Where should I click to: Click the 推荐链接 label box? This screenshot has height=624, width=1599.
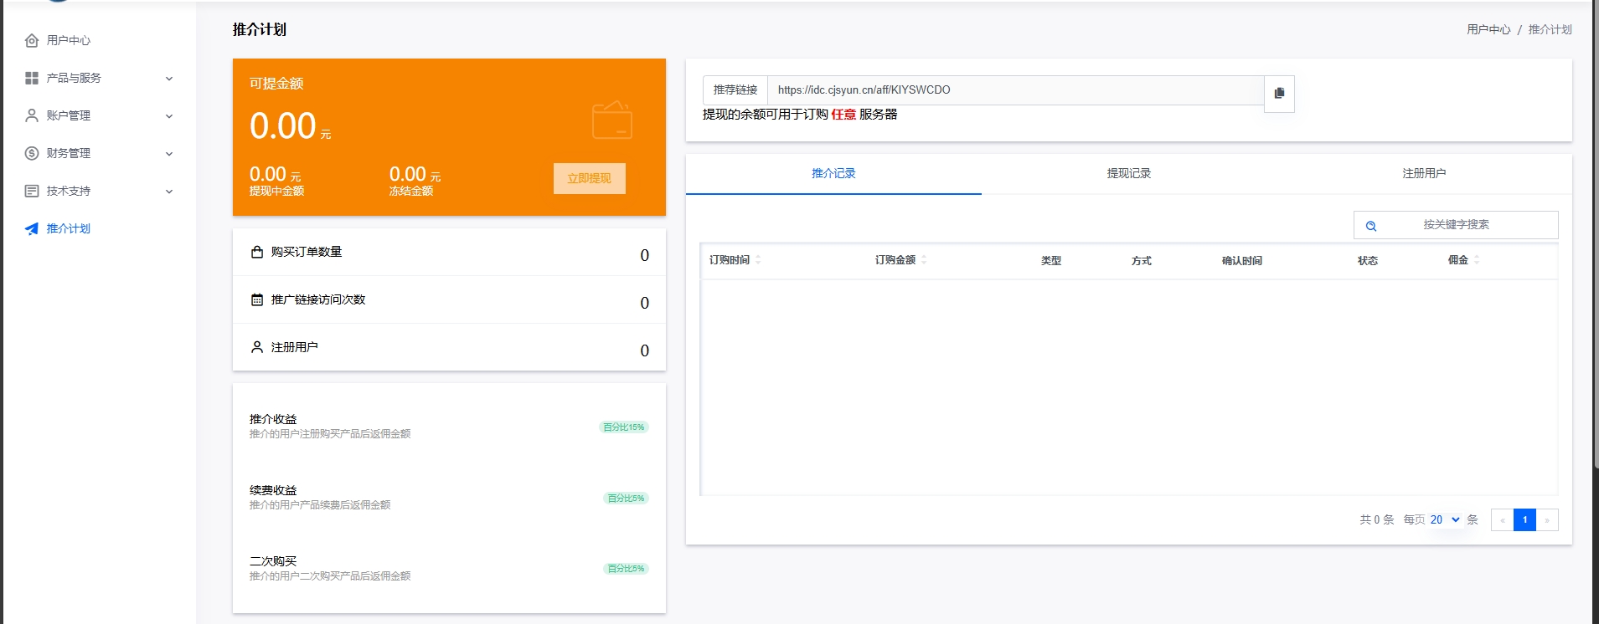point(735,90)
